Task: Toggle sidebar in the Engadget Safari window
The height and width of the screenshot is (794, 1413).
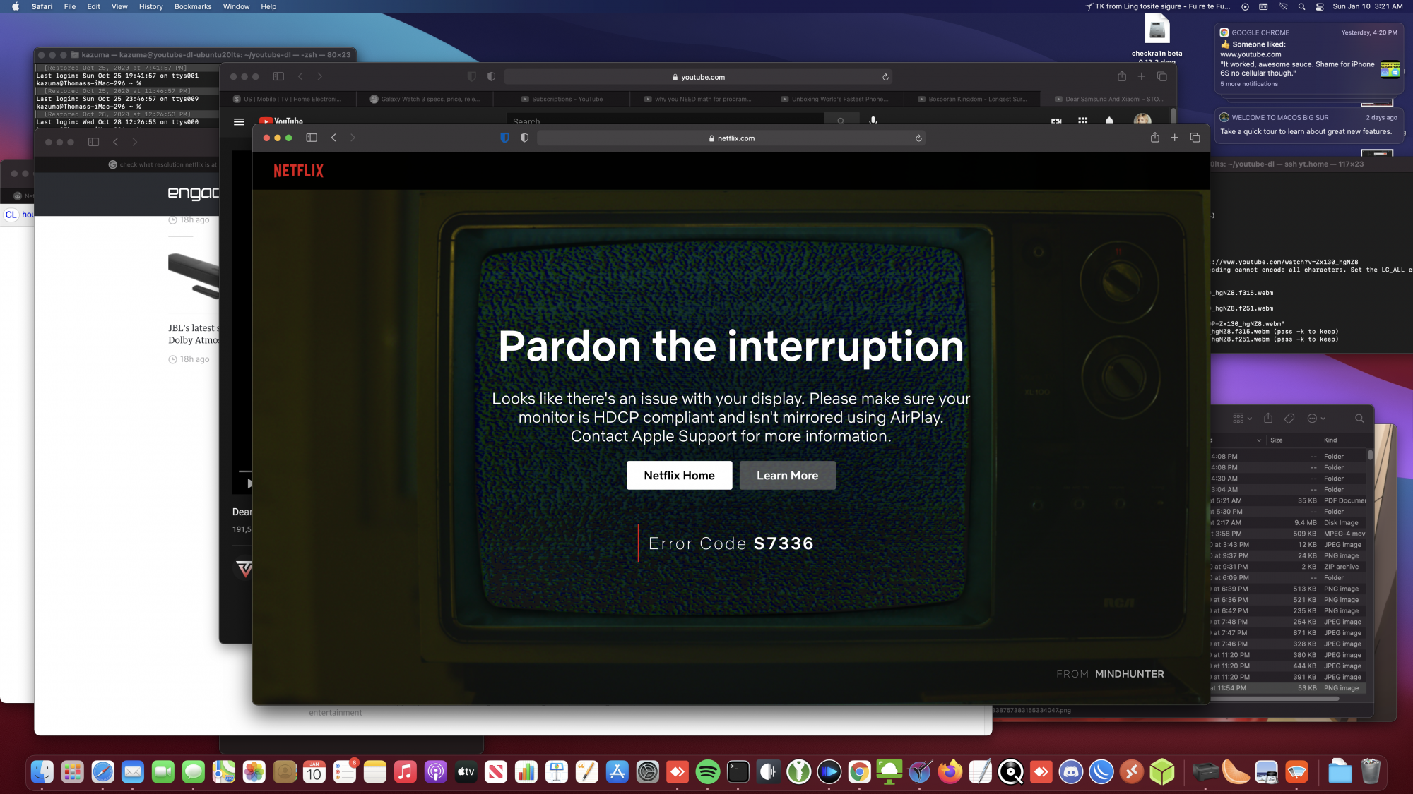Action: point(93,142)
